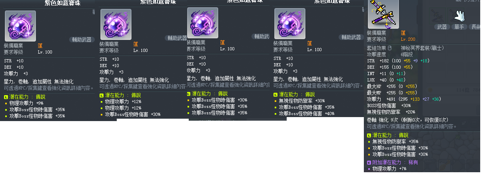Click the white glove hand icon
The image size is (487, 193).
pyautogui.click(x=460, y=16)
